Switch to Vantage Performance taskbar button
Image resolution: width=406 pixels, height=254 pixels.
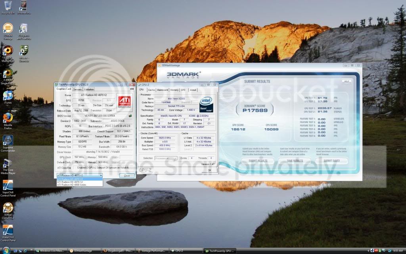click(x=152, y=251)
